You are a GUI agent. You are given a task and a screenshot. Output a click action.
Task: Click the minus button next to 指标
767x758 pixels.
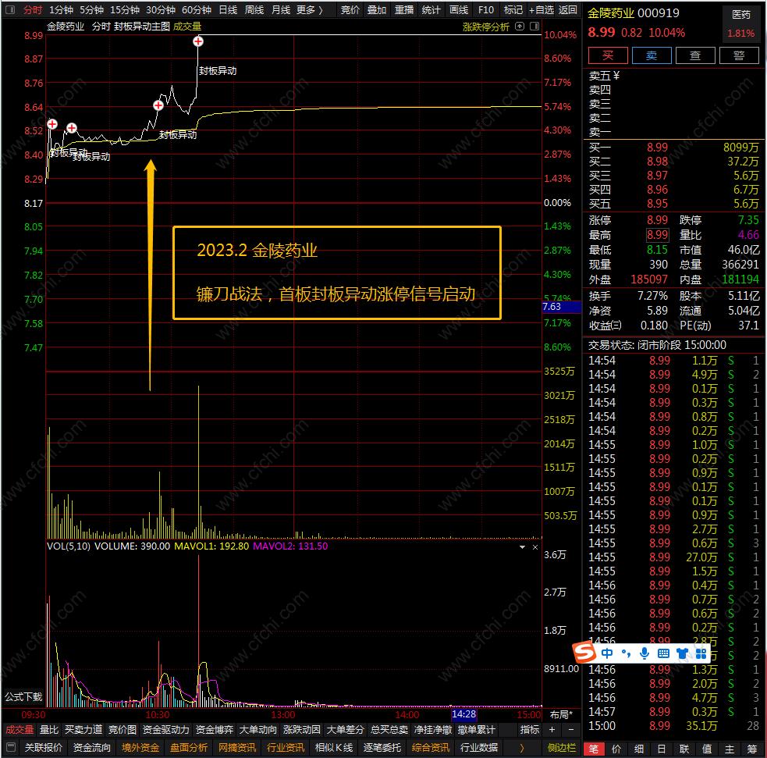571,730
